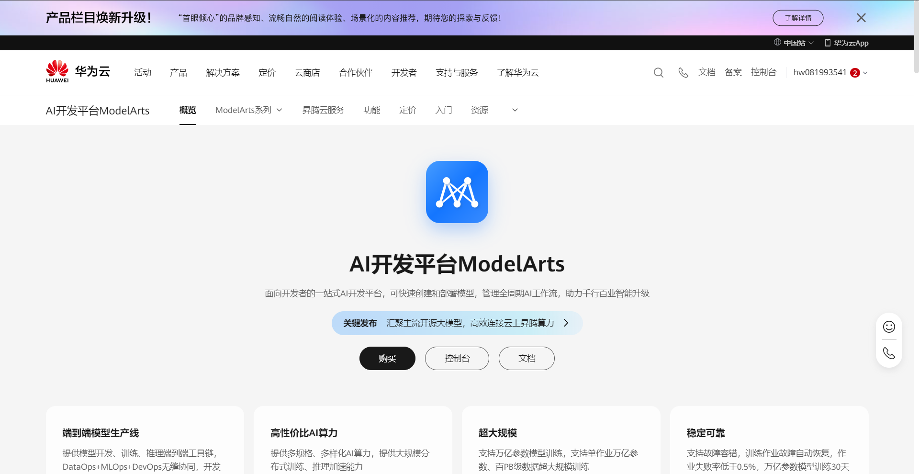Image resolution: width=919 pixels, height=474 pixels.
Task: Open the 超大规模 card
Action: [x=561, y=440]
